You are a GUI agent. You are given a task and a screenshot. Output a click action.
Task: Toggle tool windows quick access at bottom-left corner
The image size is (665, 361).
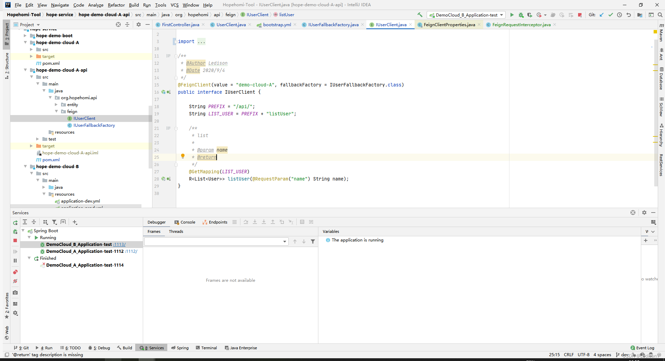tap(7, 355)
